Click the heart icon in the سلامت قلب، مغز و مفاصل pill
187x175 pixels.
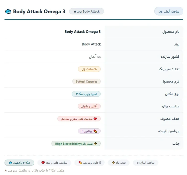[x=95, y=119]
